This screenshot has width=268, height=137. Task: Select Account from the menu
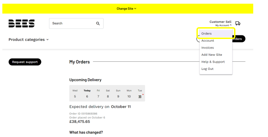pyautogui.click(x=208, y=41)
